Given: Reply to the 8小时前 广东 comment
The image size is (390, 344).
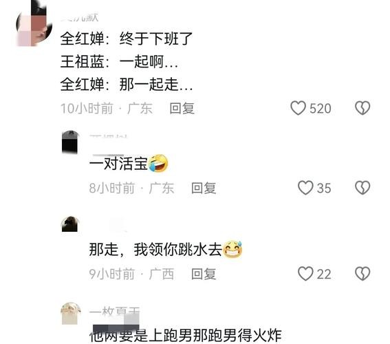Looking at the screenshot, I should [x=204, y=188].
